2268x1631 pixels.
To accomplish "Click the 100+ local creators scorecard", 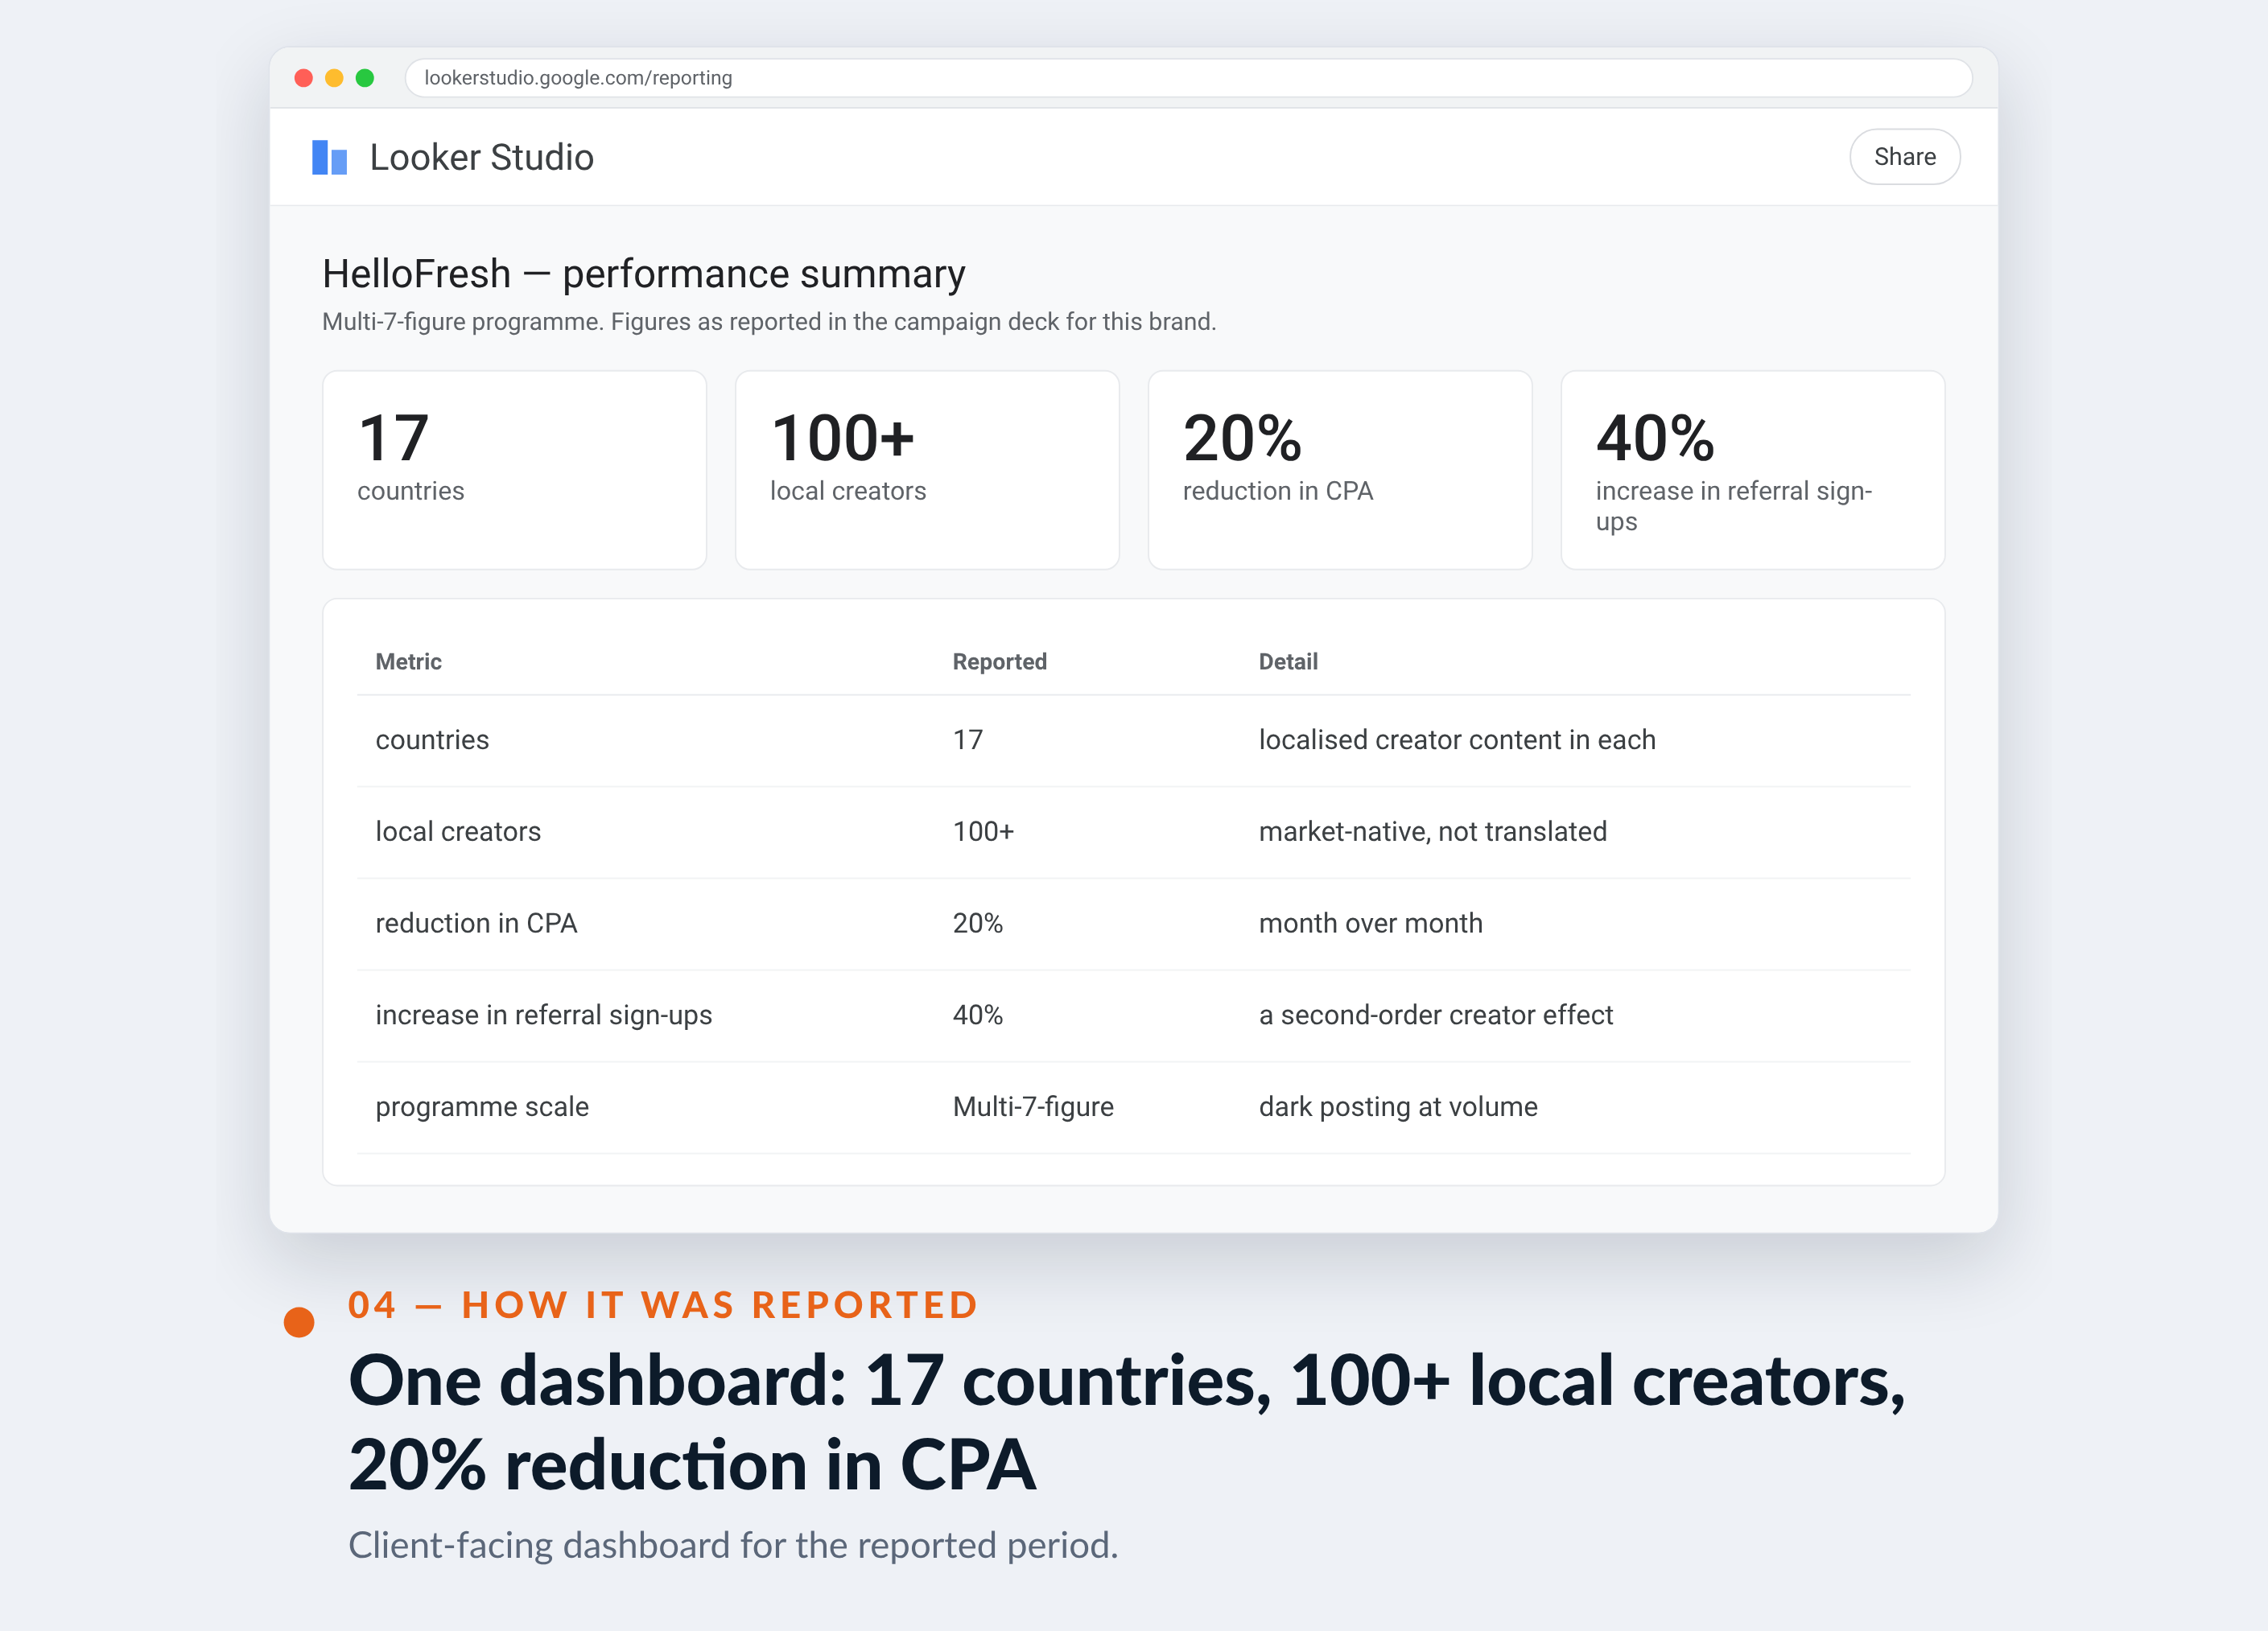I will pyautogui.click(x=927, y=470).
